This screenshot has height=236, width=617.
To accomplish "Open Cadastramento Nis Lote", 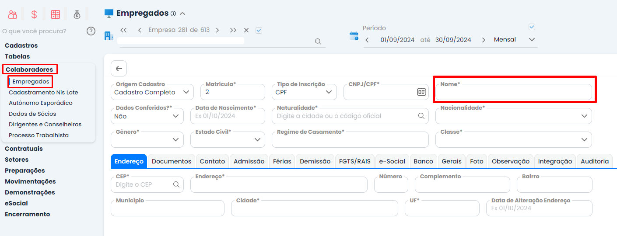I will 43,92.
